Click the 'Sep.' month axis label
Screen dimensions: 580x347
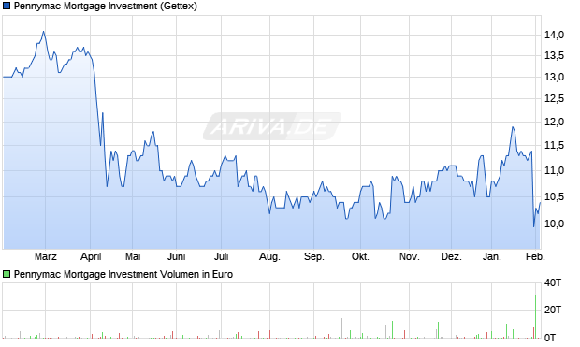[x=314, y=256]
